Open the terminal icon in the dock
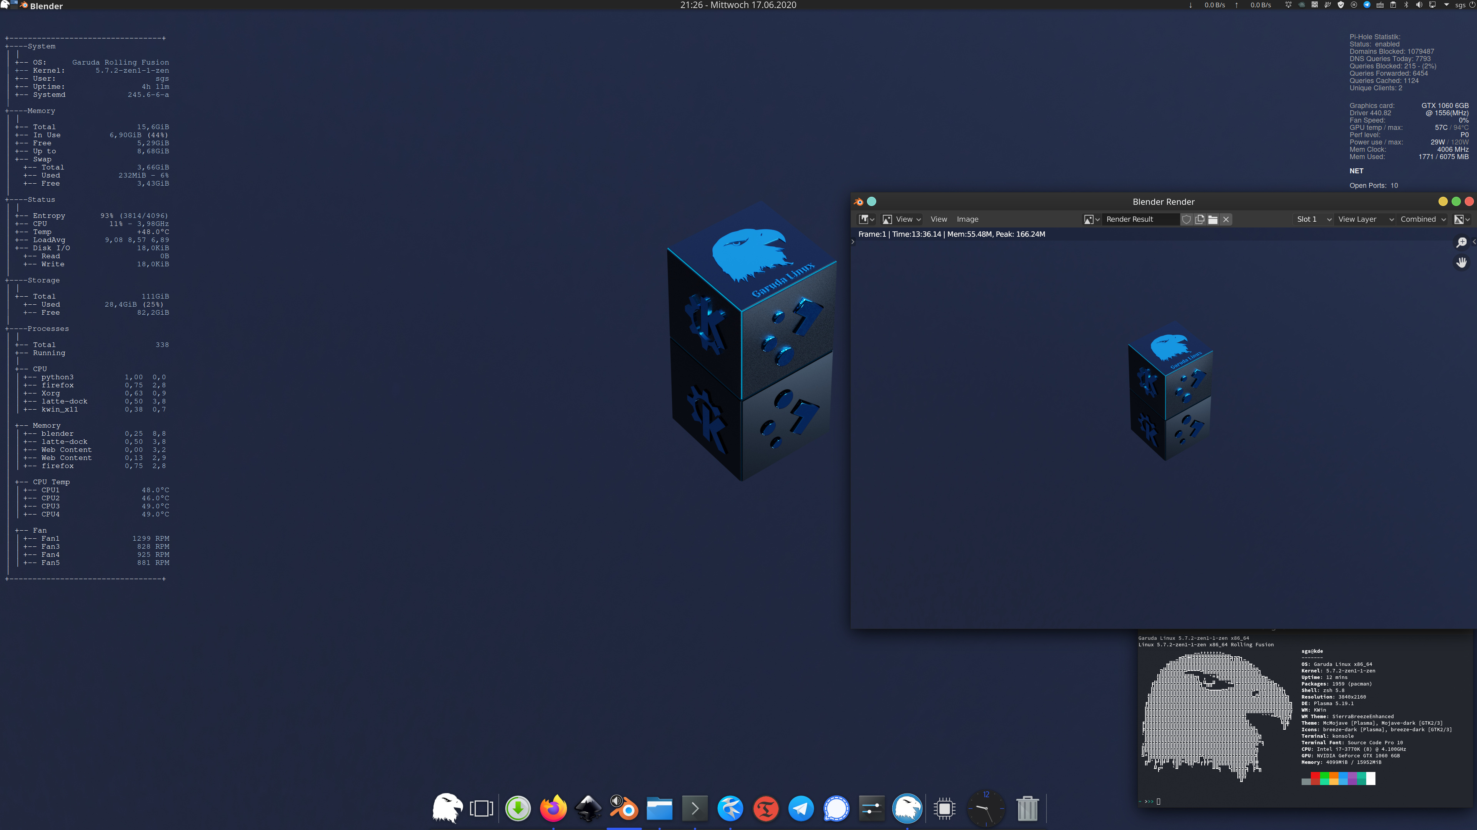The width and height of the screenshot is (1477, 830). [x=695, y=808]
